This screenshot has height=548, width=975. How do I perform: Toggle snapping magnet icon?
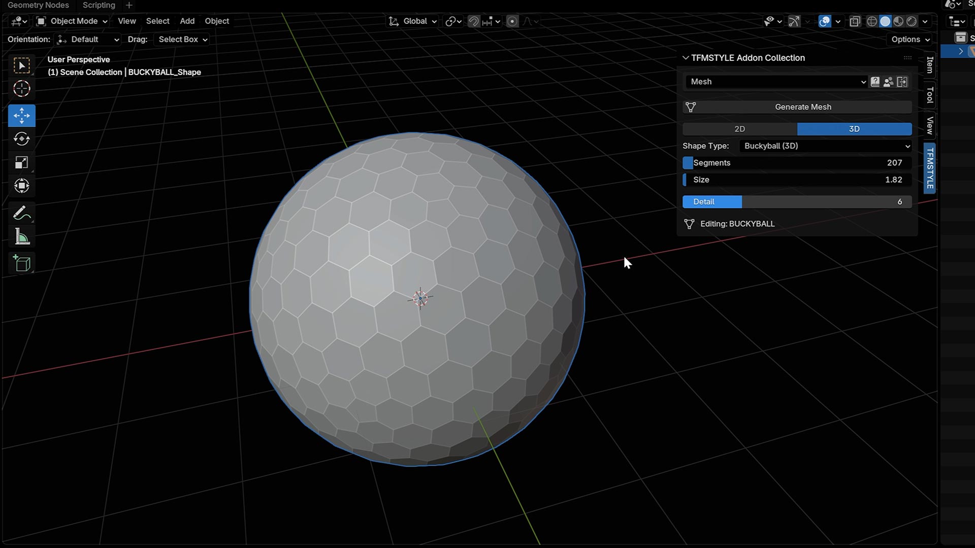(473, 21)
